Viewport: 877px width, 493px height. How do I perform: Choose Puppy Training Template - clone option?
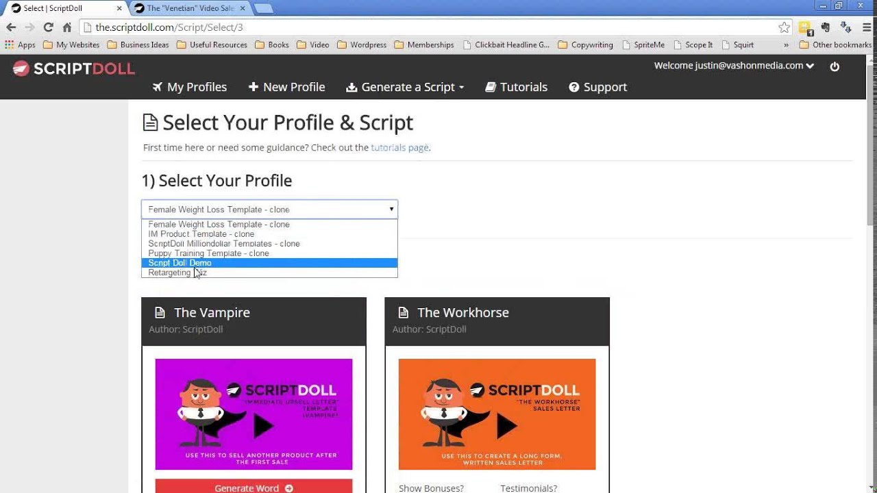click(269, 253)
